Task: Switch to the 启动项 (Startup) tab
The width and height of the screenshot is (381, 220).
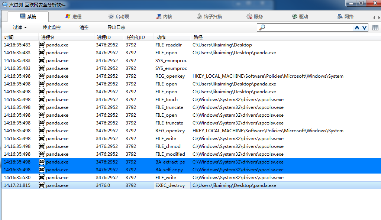Action: click(119, 17)
